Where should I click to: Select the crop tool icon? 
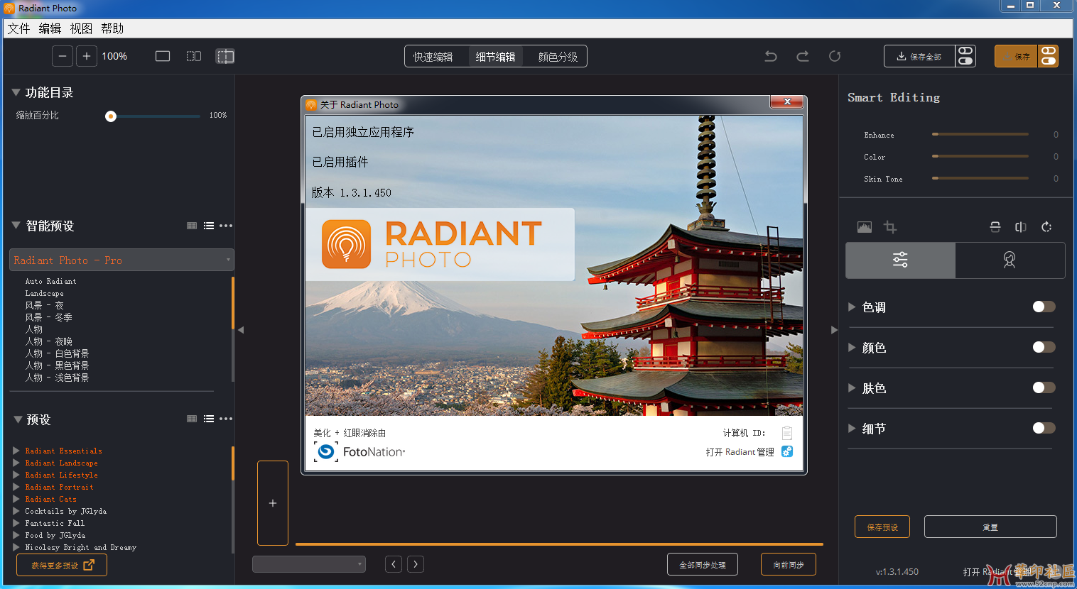click(890, 227)
